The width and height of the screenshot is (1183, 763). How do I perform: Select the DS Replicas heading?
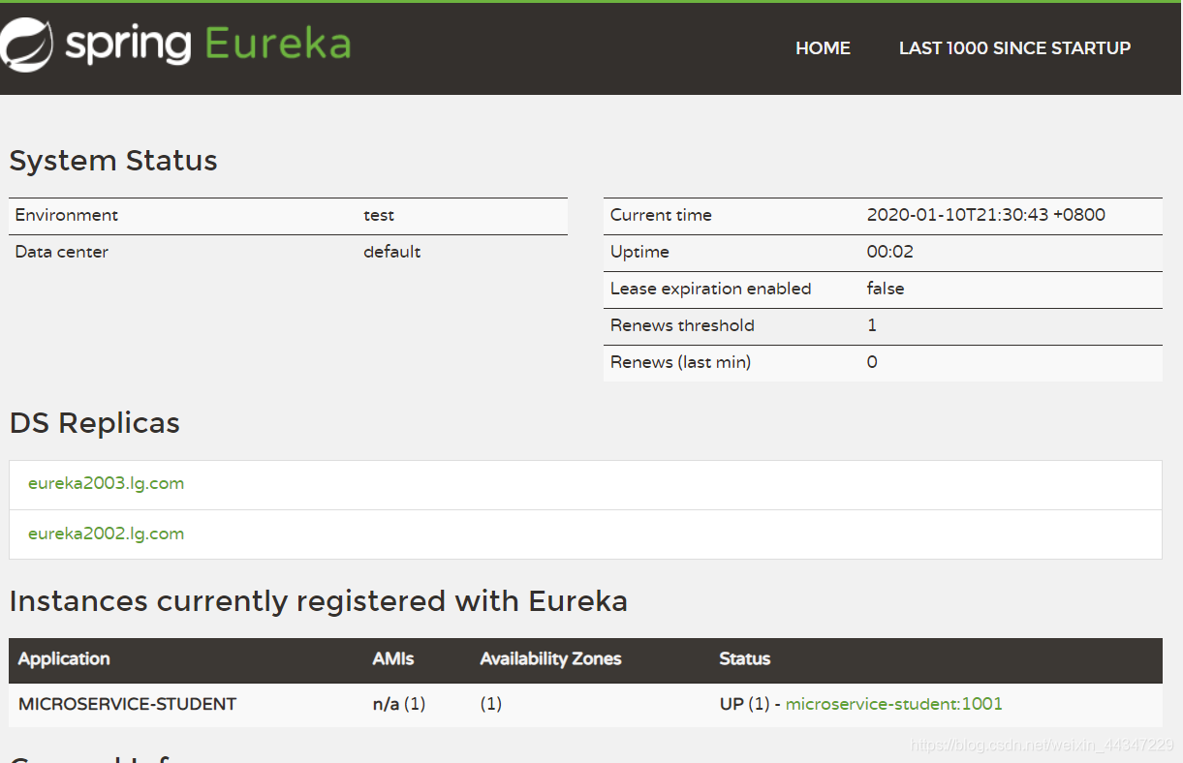pos(95,424)
